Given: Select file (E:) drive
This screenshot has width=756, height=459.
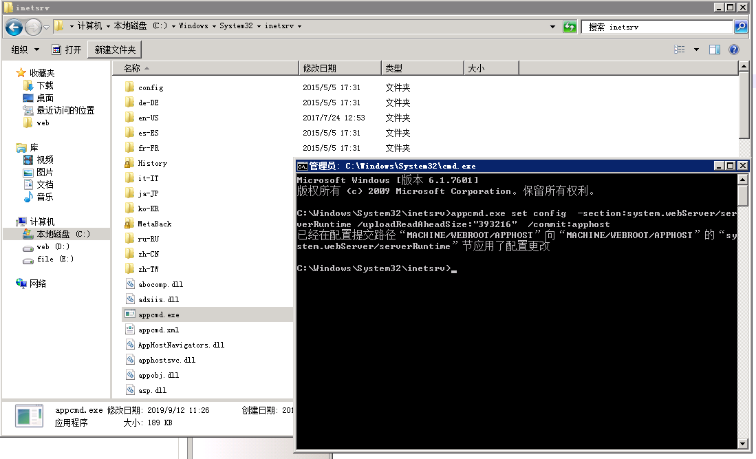Looking at the screenshot, I should [x=48, y=259].
